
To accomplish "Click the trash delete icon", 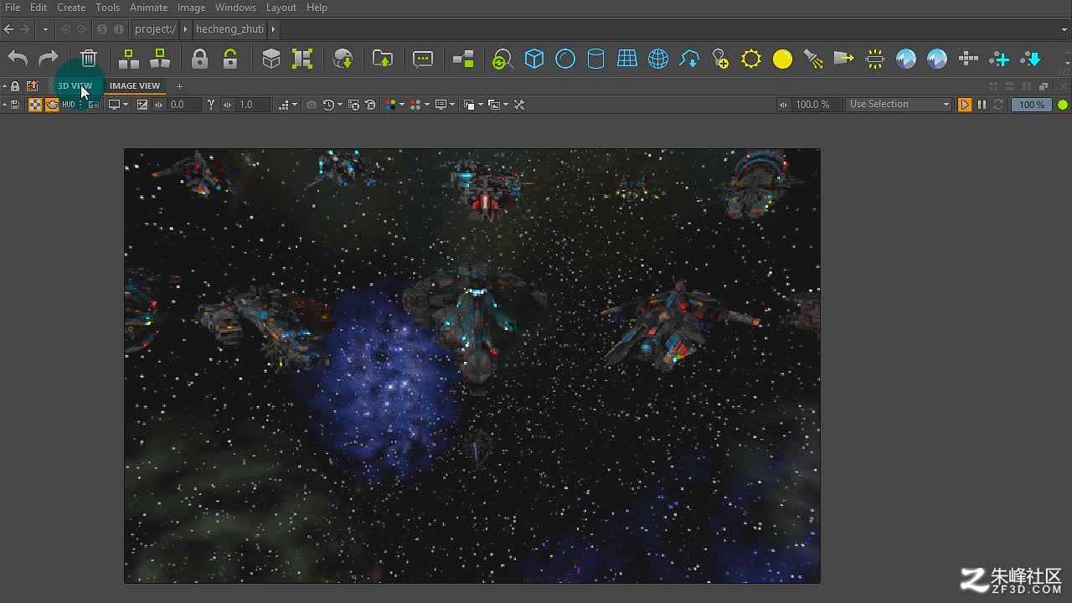I will point(89,59).
